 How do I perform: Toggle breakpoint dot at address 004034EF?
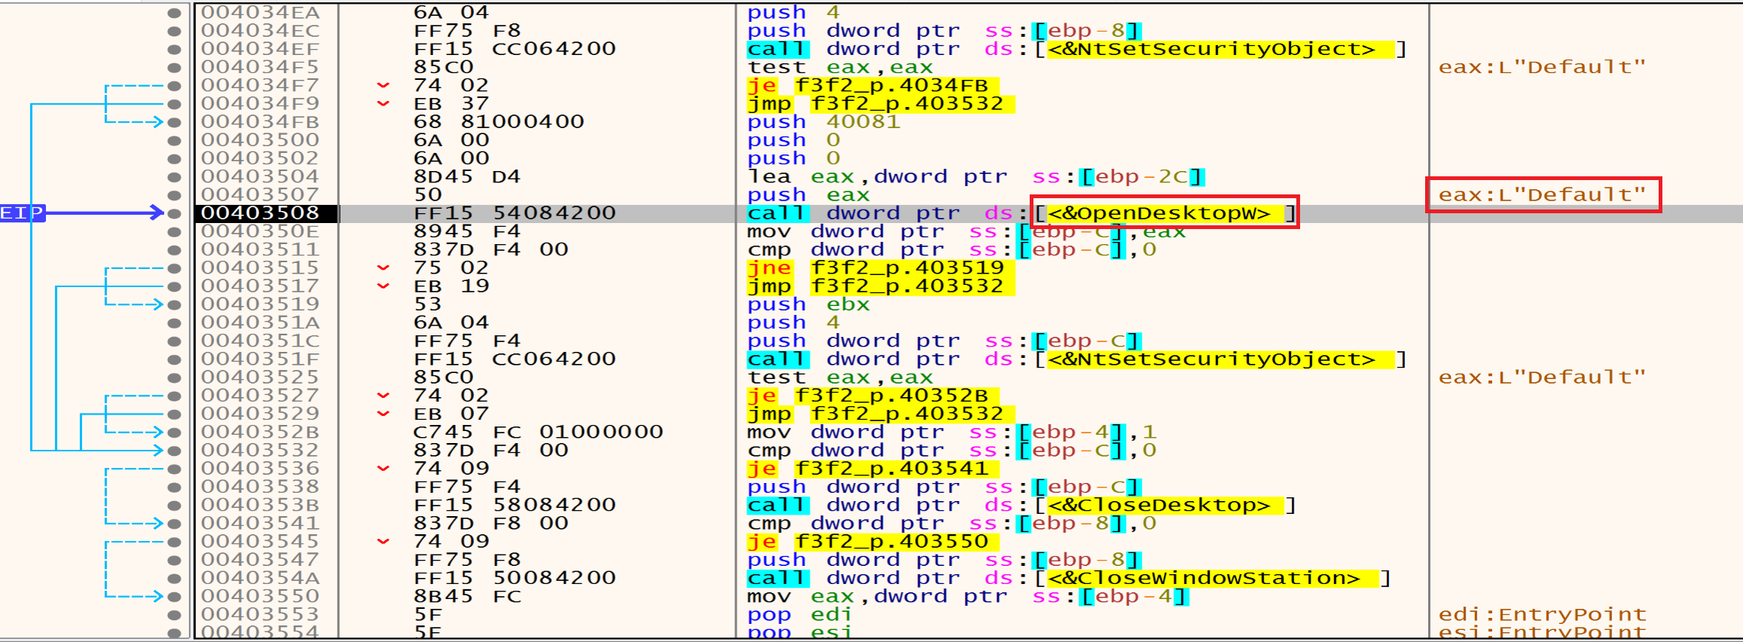[174, 49]
